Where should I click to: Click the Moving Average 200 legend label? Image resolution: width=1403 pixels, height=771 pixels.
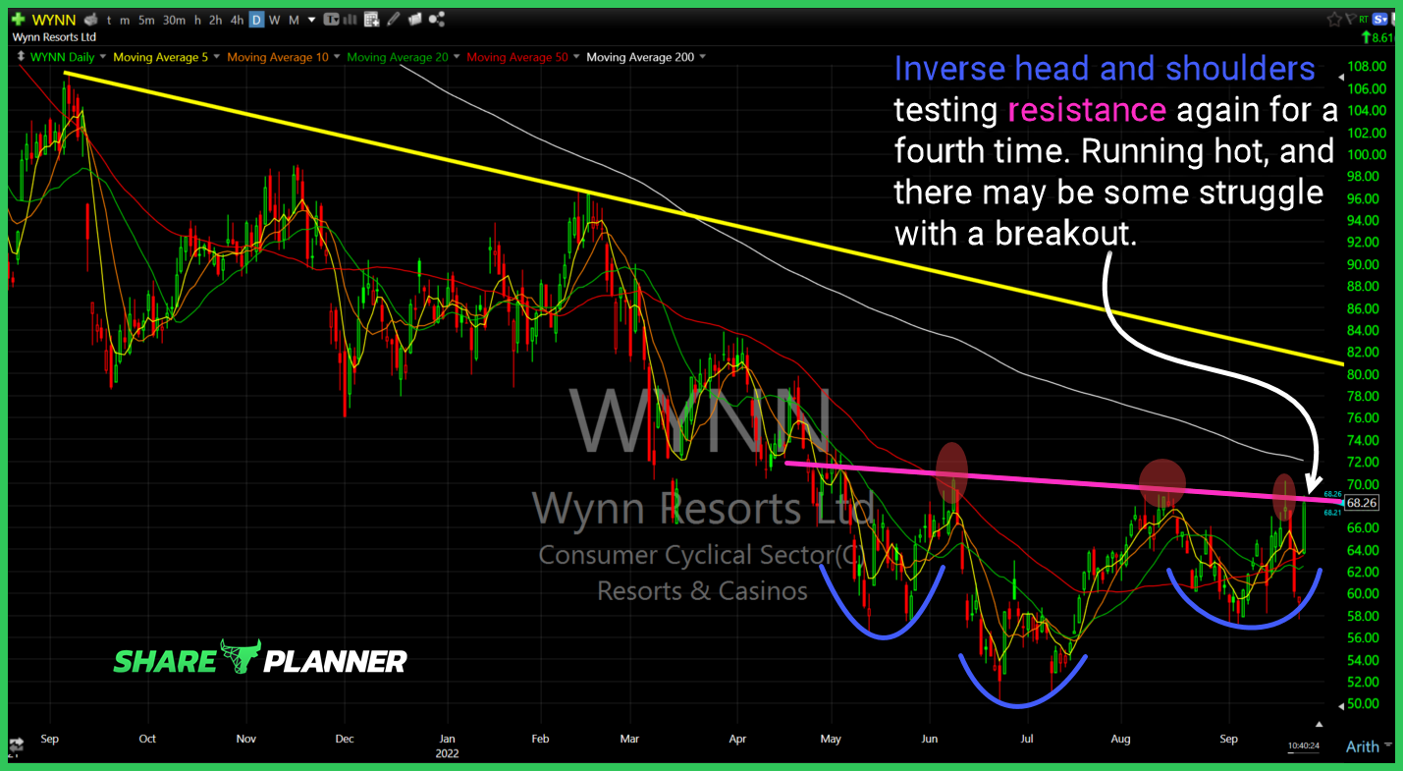pyautogui.click(x=639, y=57)
